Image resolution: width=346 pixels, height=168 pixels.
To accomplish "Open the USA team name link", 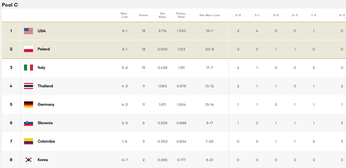I will [x=42, y=31].
